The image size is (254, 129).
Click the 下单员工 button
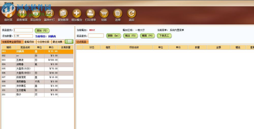coord(164,36)
